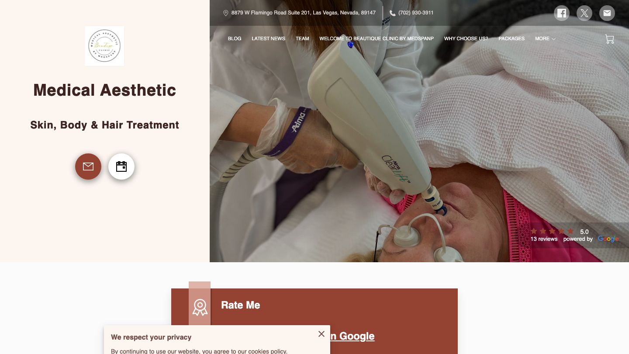Go to the Blog menu item
The image size is (629, 354).
pos(235,38)
